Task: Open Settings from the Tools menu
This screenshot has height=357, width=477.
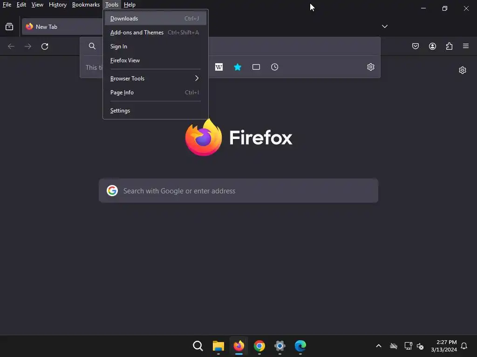Action: tap(156, 111)
